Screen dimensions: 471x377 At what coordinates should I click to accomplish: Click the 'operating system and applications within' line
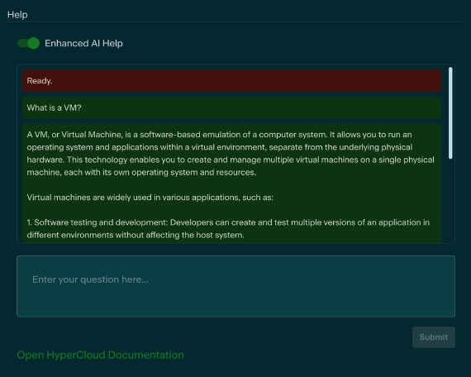(x=220, y=147)
